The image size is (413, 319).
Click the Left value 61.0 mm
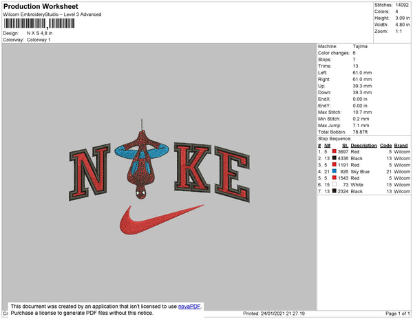[x=362, y=73]
